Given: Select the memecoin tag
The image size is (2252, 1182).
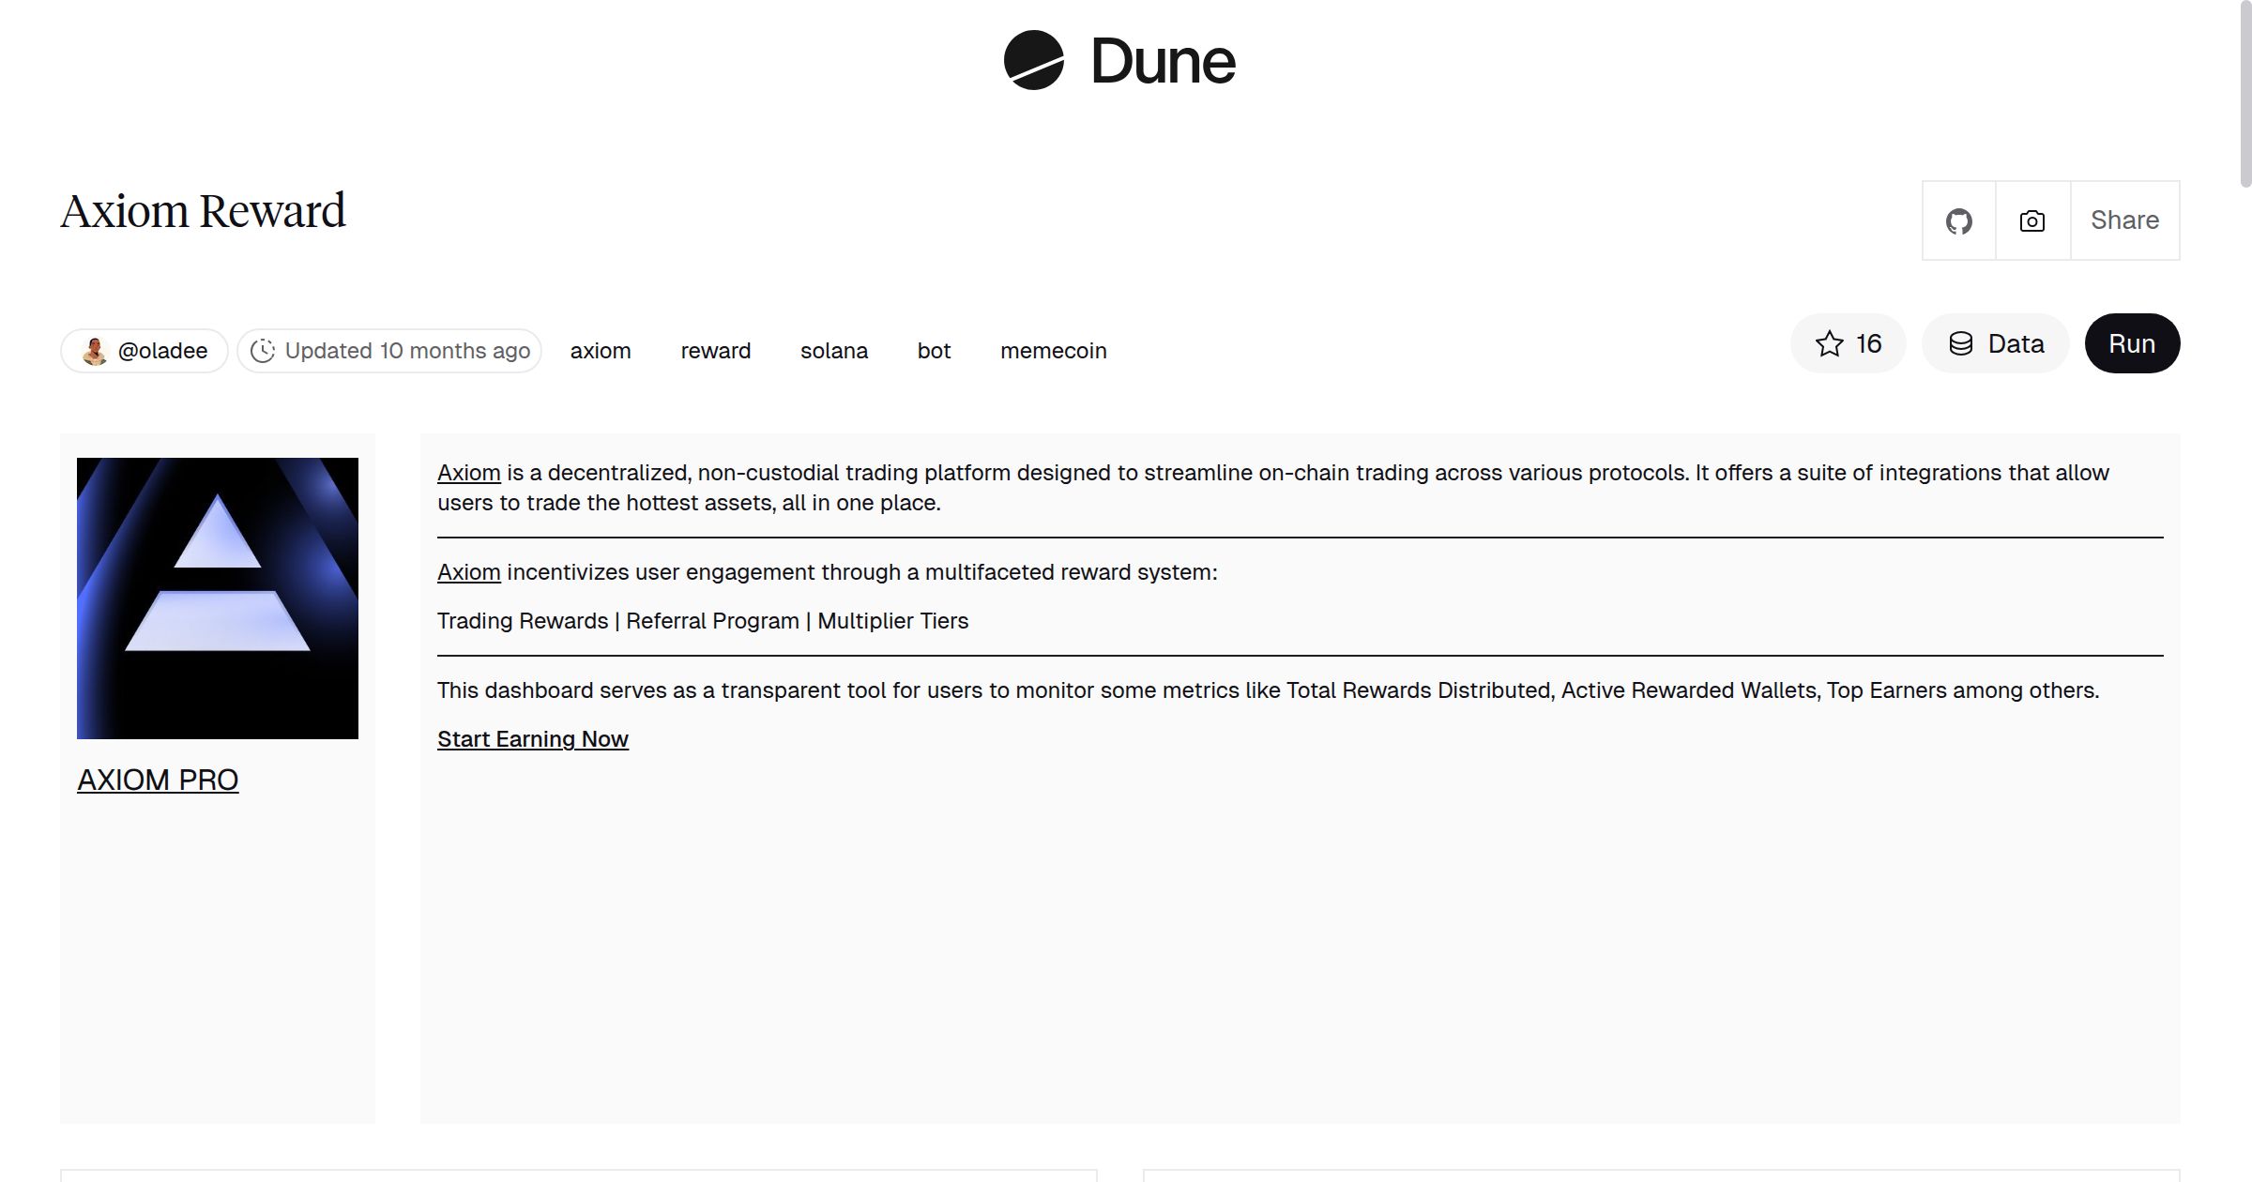Looking at the screenshot, I should [1054, 350].
